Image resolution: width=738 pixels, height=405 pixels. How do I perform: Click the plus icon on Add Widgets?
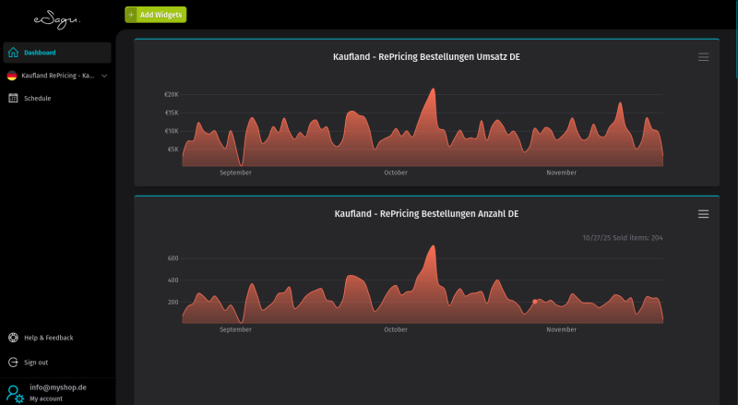pyautogui.click(x=131, y=15)
